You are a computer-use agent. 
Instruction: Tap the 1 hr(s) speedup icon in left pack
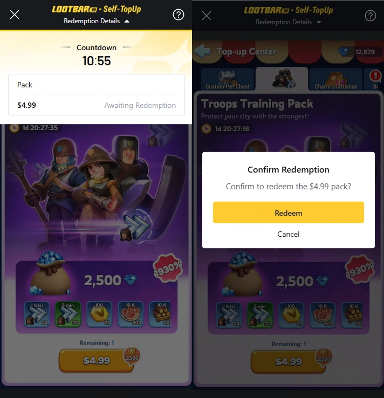click(37, 314)
